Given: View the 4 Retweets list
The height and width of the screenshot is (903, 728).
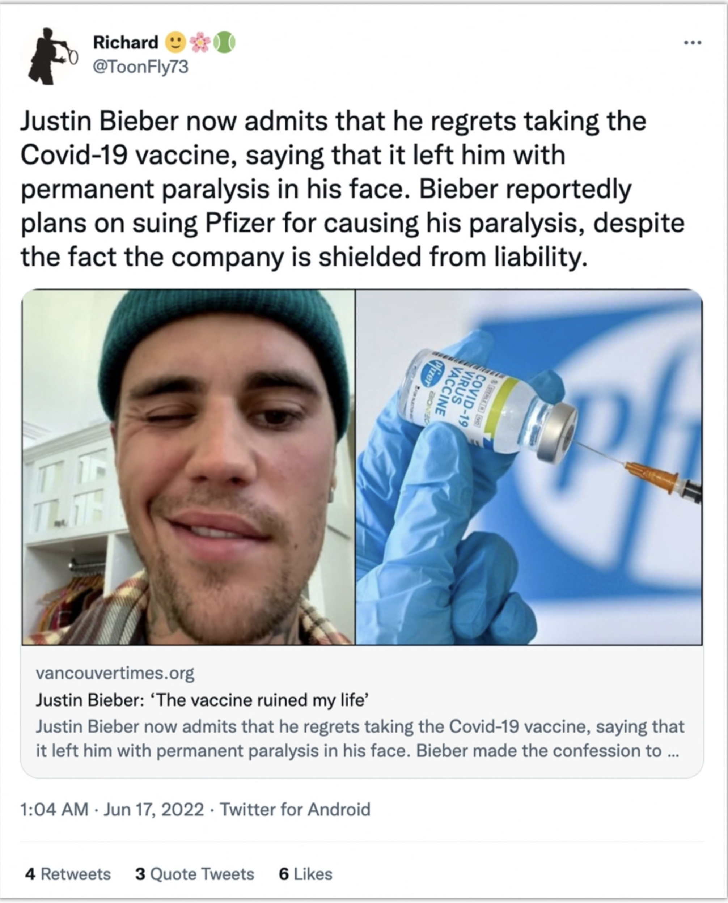Looking at the screenshot, I should coord(68,874).
